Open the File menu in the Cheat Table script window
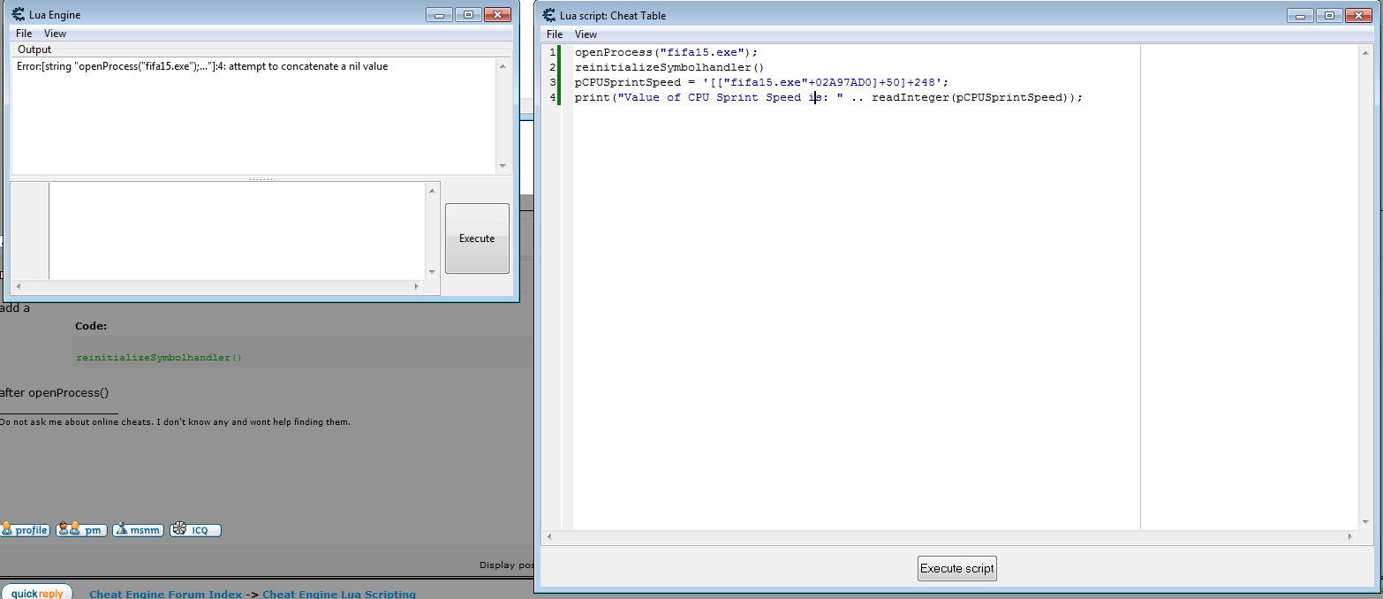Viewport: 1383px width, 599px height. click(x=554, y=34)
